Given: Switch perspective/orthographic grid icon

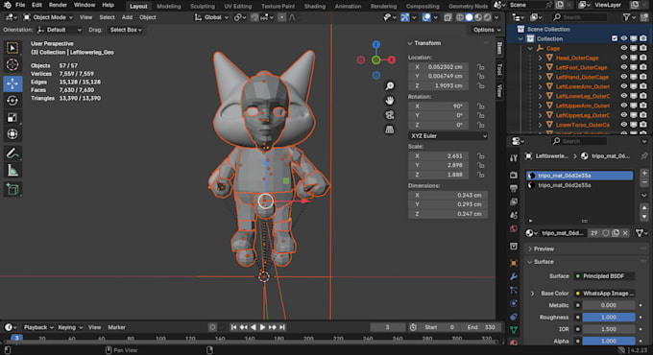Looking at the screenshot, I should pyautogui.click(x=389, y=130).
